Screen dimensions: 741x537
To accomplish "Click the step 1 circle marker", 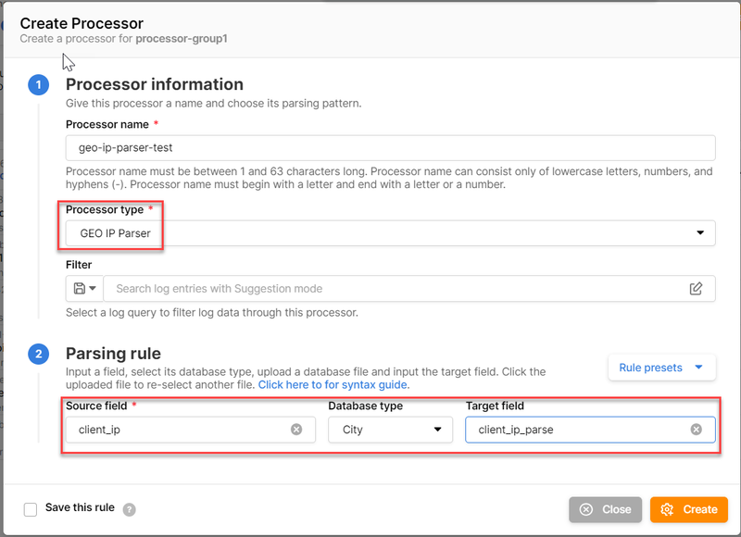I will click(x=39, y=85).
